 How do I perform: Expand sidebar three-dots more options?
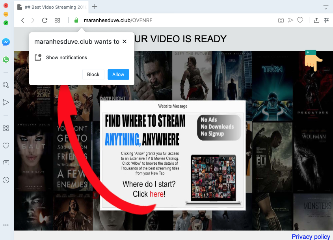pyautogui.click(x=6, y=225)
